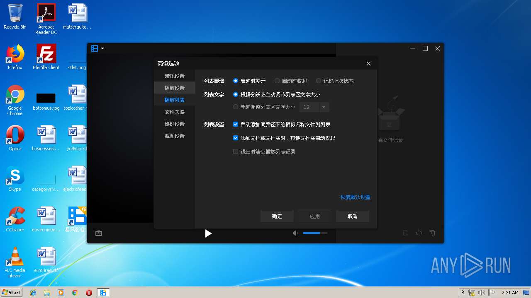Open Acrobat Reader DC desktop shortcut
Viewport: 531px width, 298px height.
click(x=46, y=19)
